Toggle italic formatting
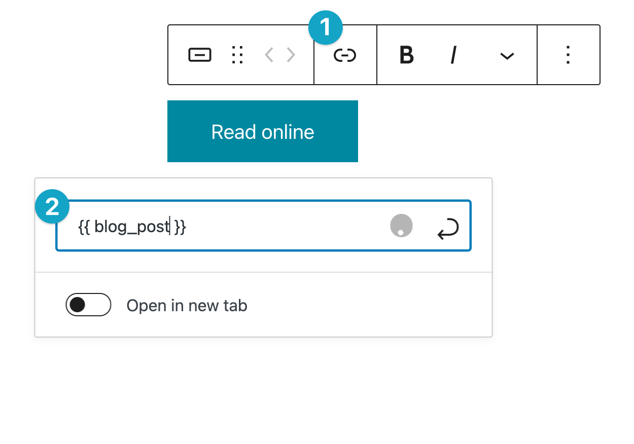 pyautogui.click(x=454, y=55)
